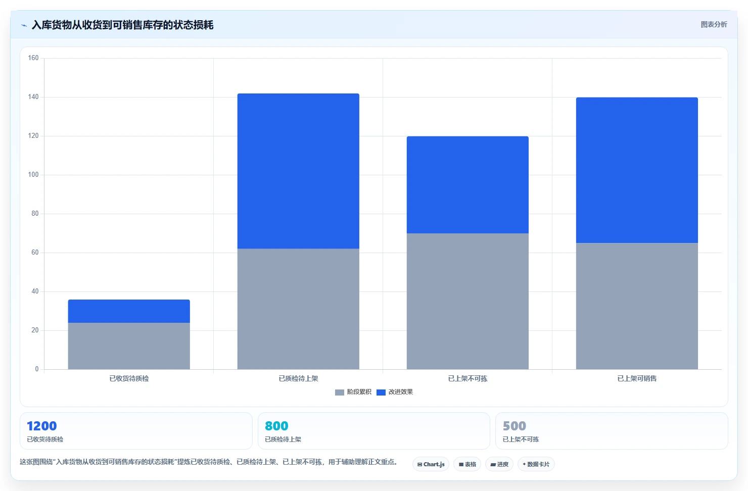Viewport: 748px width, 491px height.
Task: Click the gray bar segment of 已上架不可拣
Action: point(467,301)
